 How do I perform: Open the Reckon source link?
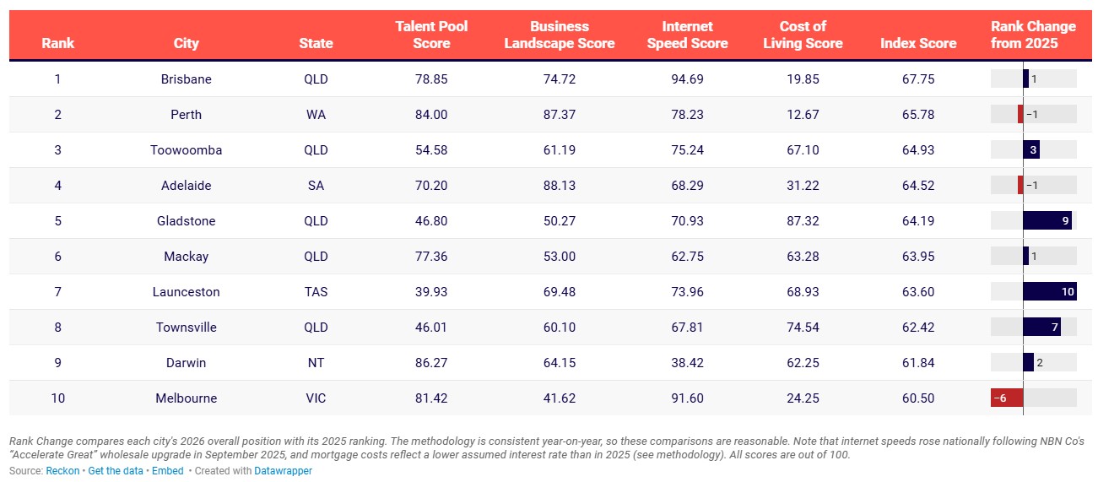64,471
